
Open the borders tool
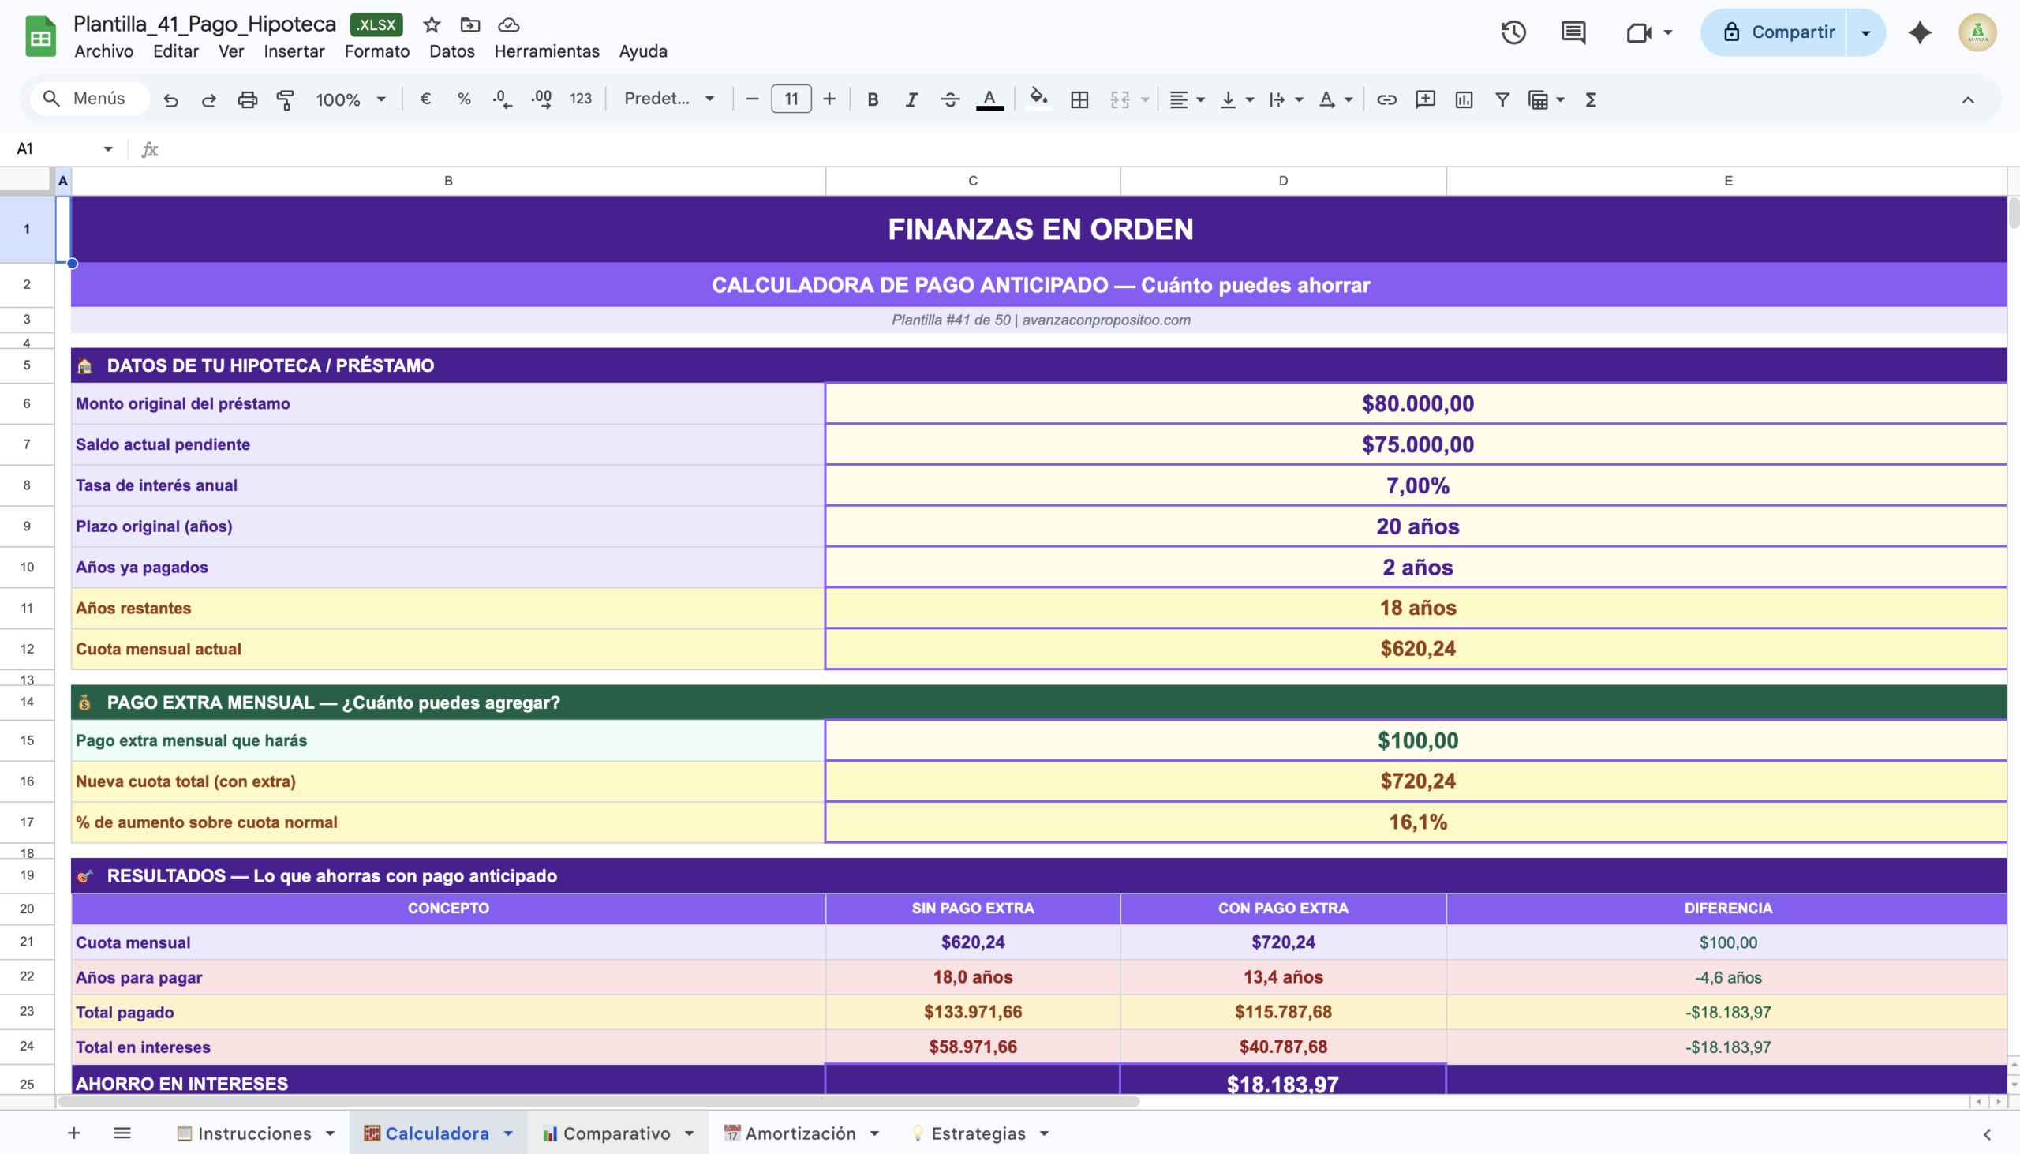click(x=1079, y=100)
